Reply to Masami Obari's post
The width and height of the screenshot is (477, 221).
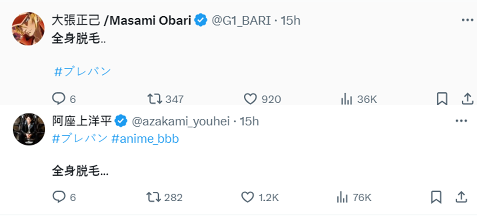click(x=59, y=99)
